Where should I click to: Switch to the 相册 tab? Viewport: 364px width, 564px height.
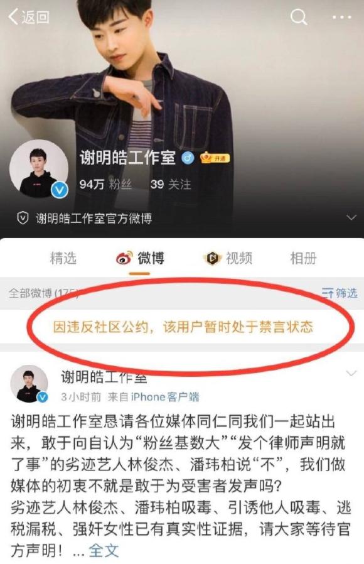pyautogui.click(x=303, y=258)
